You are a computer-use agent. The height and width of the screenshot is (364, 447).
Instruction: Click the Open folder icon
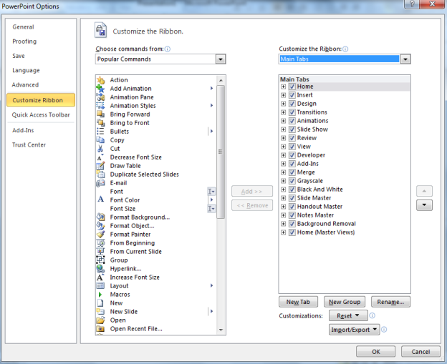coord(100,320)
